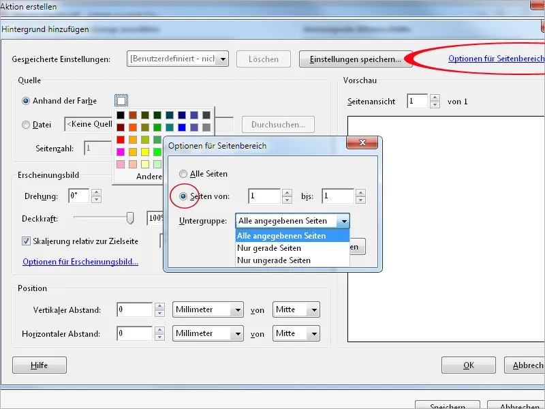Increase the Drehung rotation value
Image resolution: width=545 pixels, height=409 pixels.
tap(96, 192)
